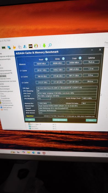Expand Хранение данных in the tree

pos(6,91)
